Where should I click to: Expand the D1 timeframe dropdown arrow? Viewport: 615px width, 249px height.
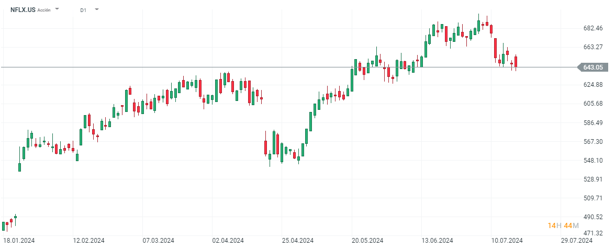tap(97, 9)
